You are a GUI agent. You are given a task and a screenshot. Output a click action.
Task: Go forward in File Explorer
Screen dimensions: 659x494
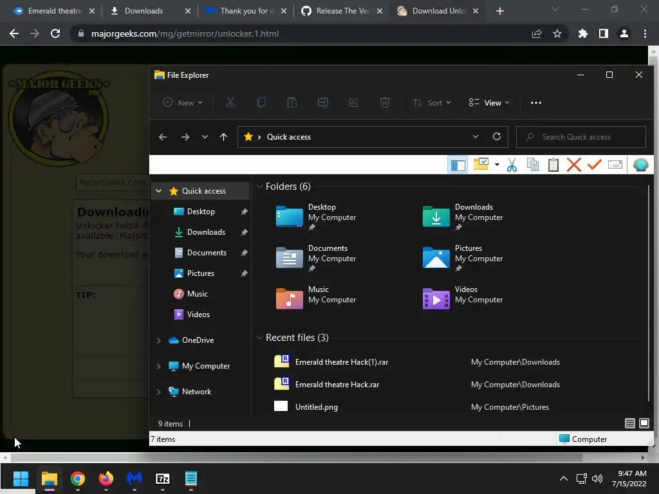click(185, 137)
